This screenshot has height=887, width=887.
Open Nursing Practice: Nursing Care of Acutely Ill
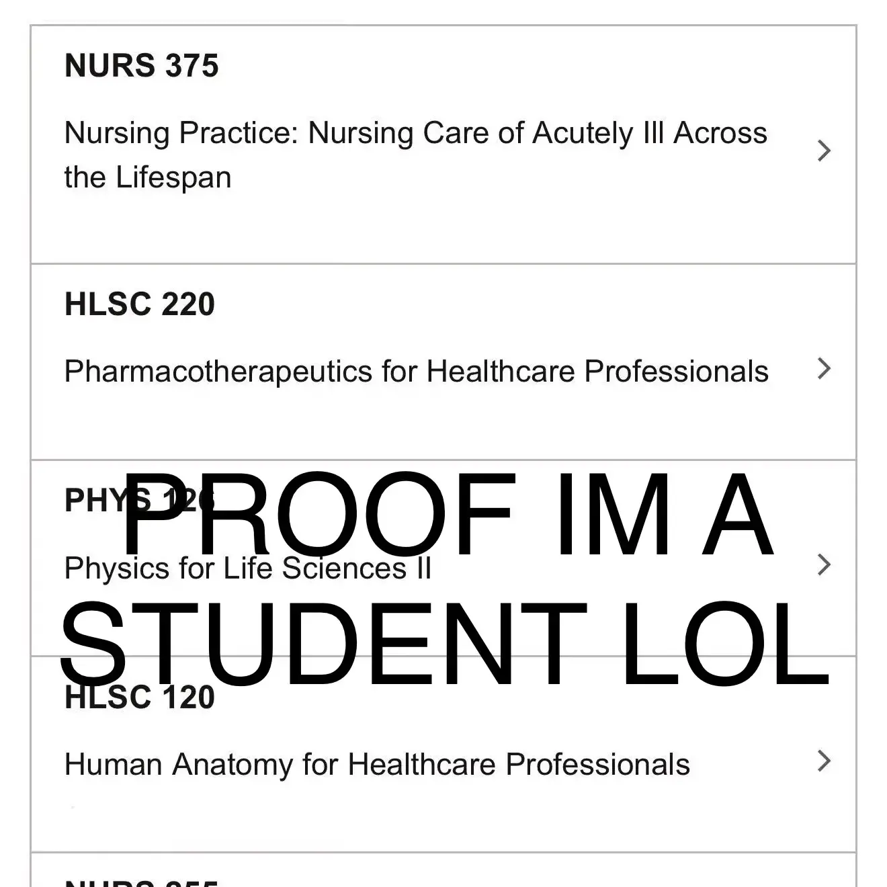click(416, 133)
